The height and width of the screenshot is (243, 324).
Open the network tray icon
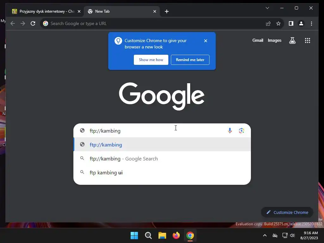pos(285,235)
